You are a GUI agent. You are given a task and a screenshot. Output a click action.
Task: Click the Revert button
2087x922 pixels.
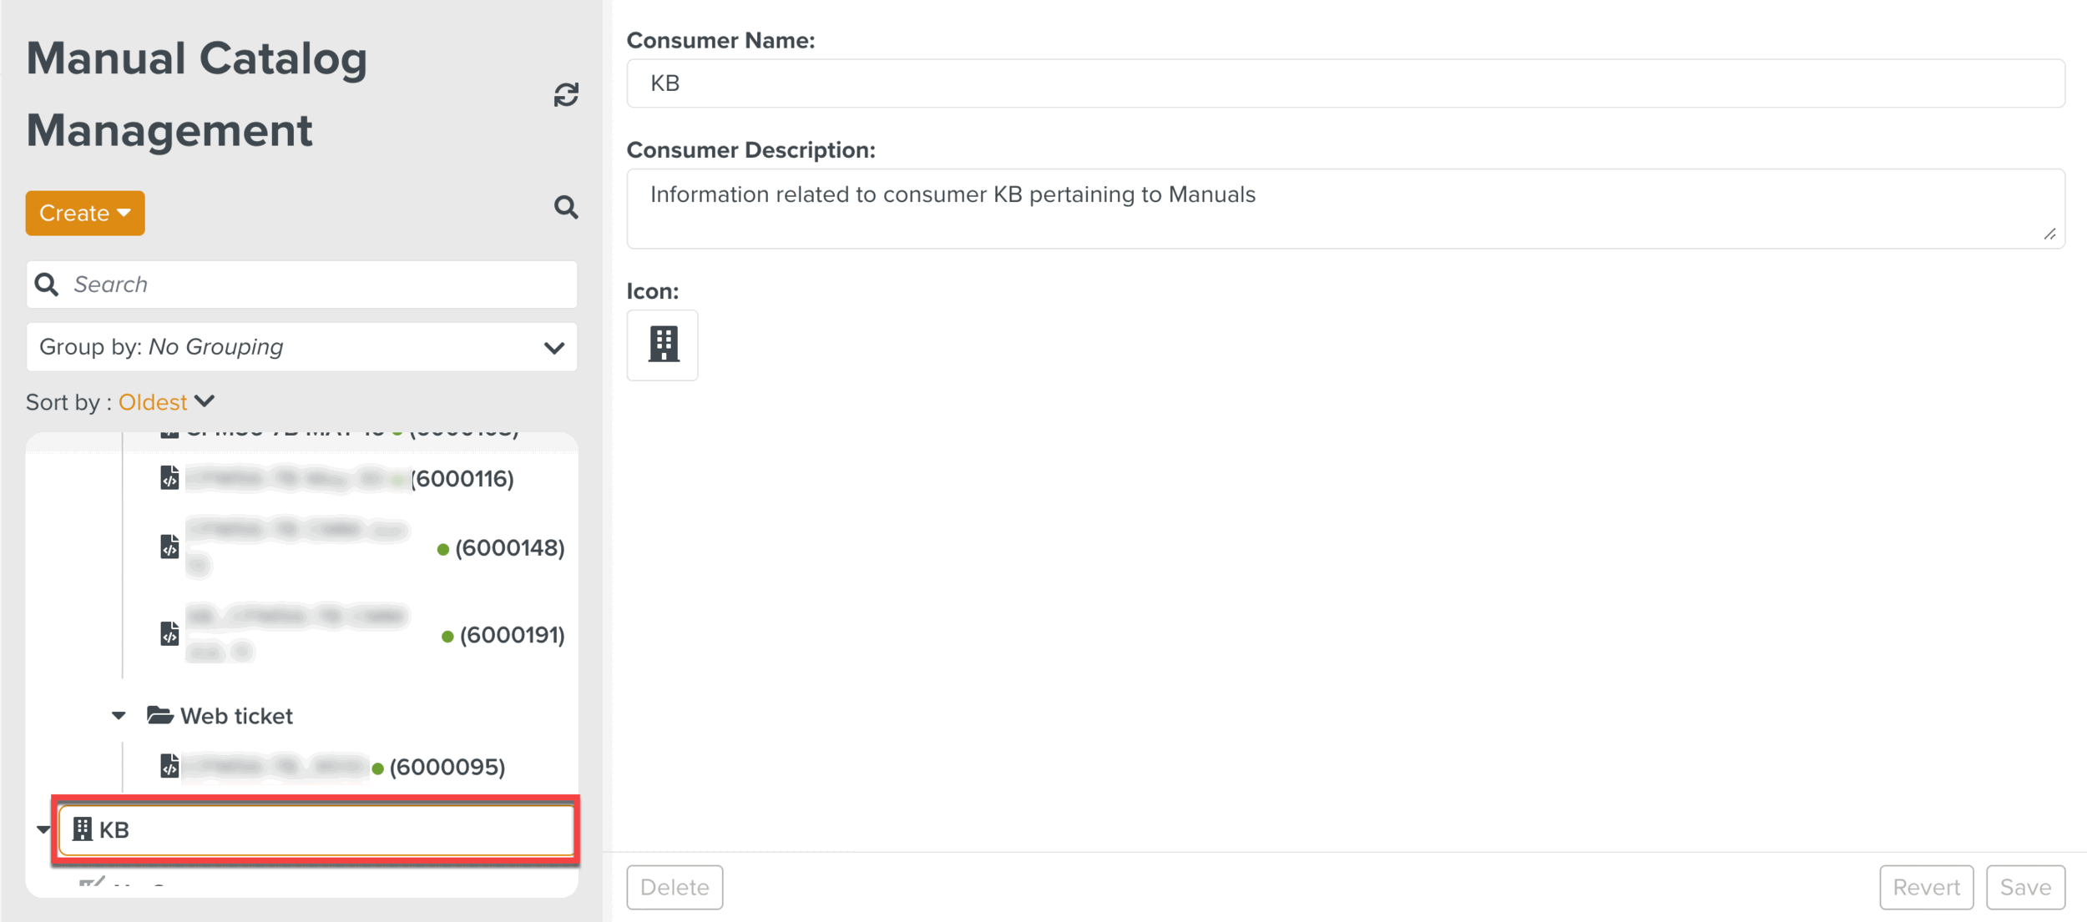point(1927,887)
